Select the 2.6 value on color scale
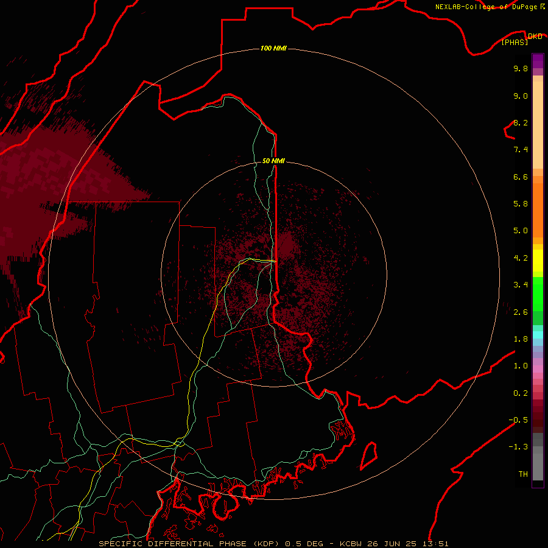Image resolution: width=548 pixels, height=548 pixels. pyautogui.click(x=521, y=312)
